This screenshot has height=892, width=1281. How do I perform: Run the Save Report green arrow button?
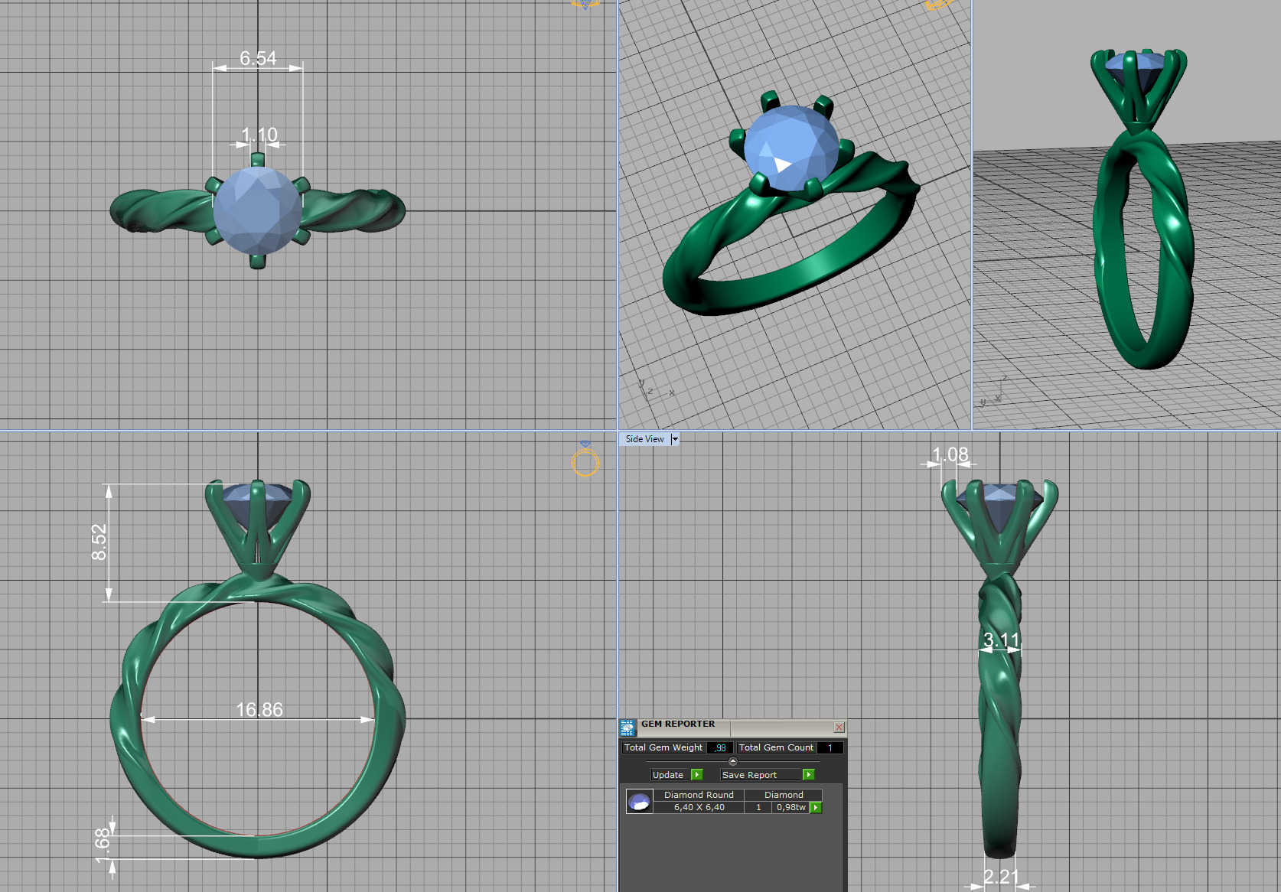(x=808, y=775)
